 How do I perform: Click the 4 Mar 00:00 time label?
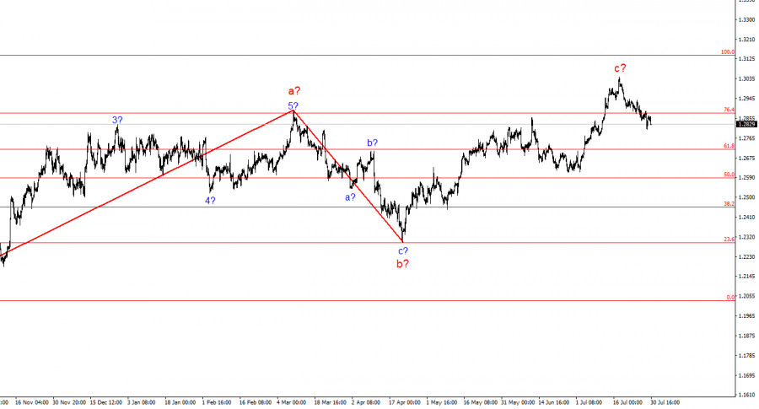pos(292,403)
